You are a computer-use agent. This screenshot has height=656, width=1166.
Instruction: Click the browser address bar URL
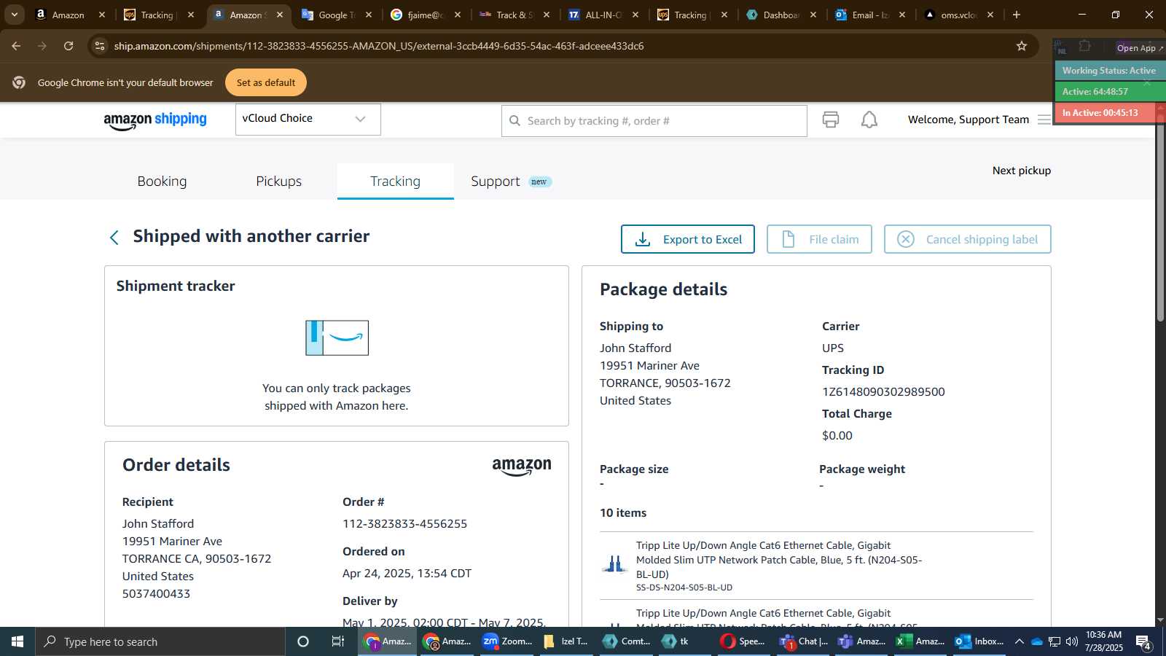coord(379,46)
